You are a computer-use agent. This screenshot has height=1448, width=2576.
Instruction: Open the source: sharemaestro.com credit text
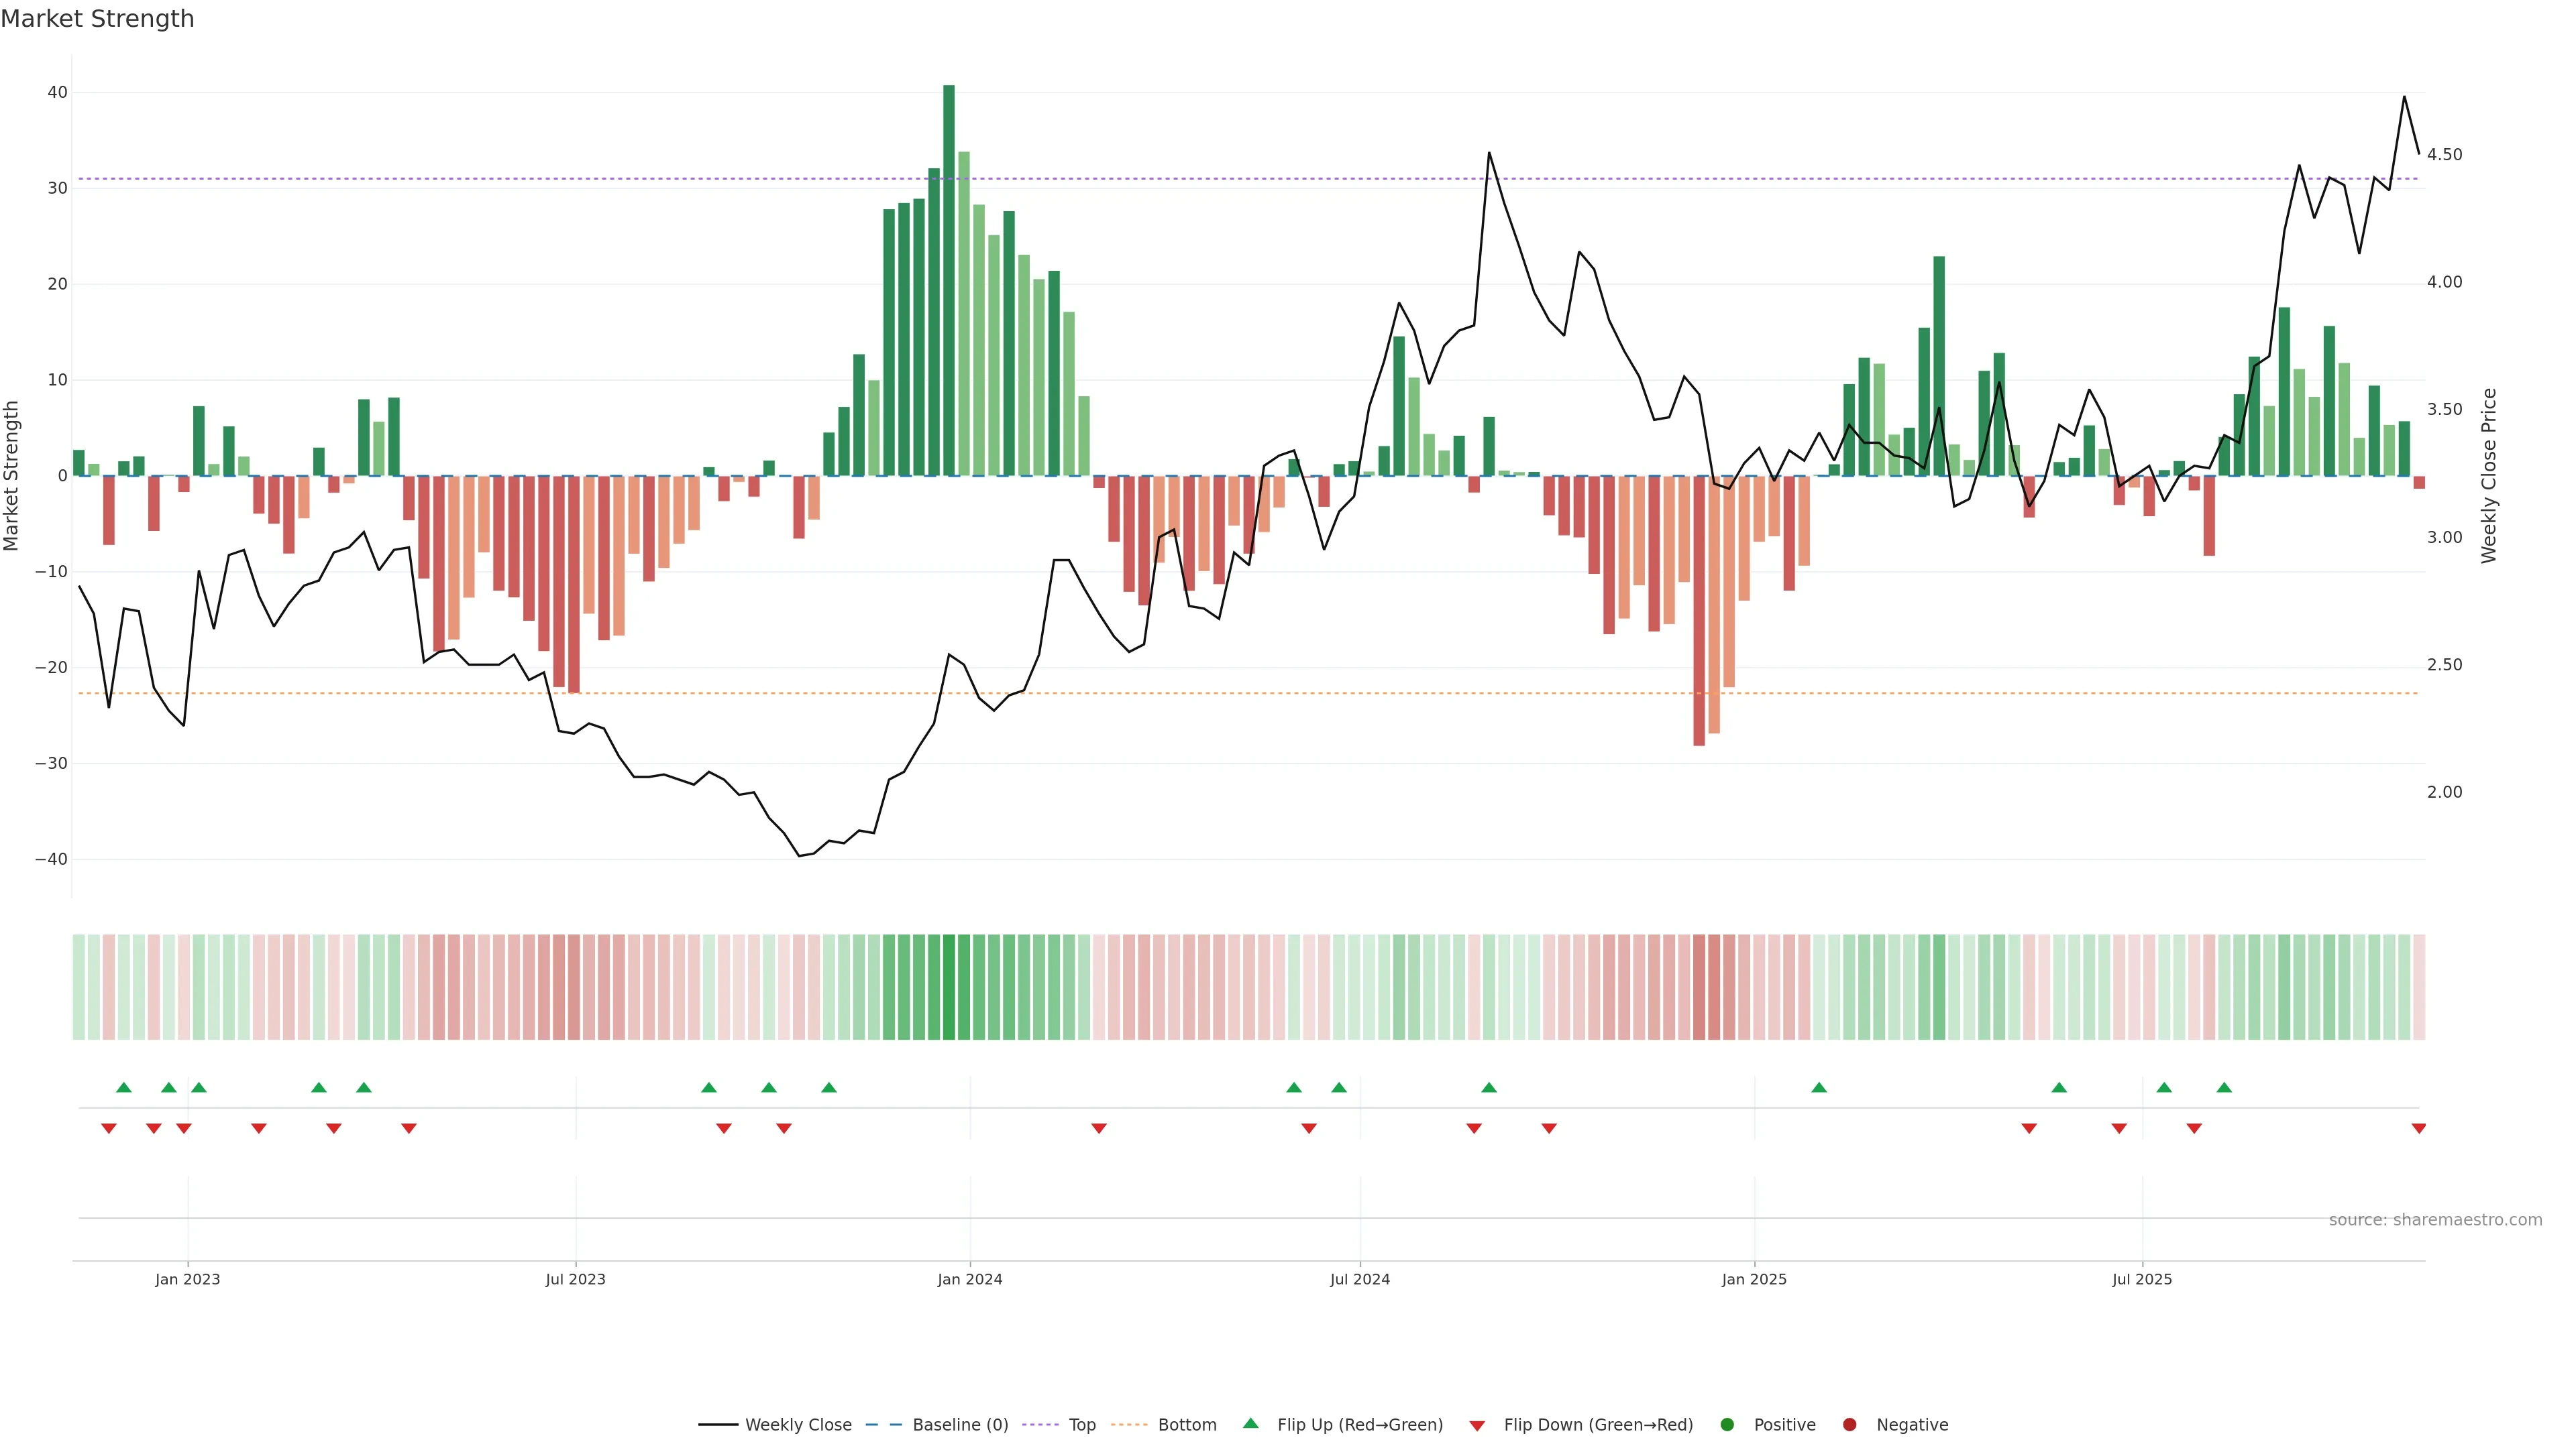coord(2435,1219)
